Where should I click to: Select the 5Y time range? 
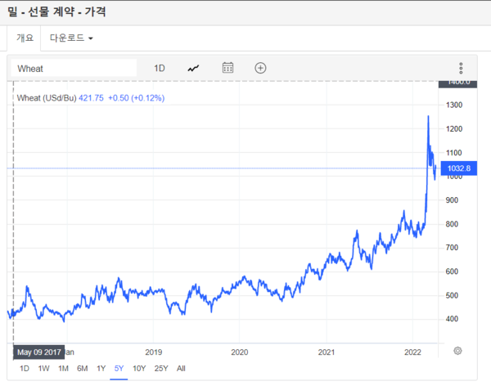pos(119,368)
